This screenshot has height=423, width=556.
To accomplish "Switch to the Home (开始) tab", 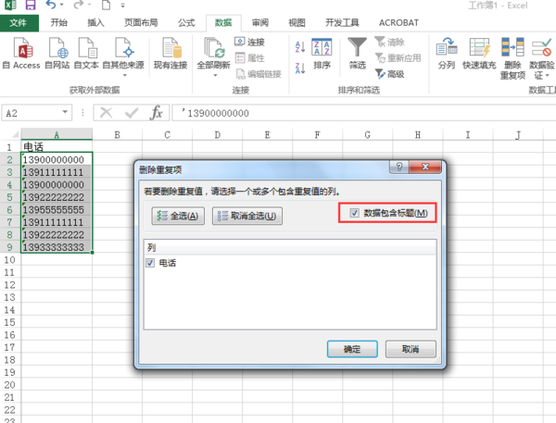I will pos(58,22).
